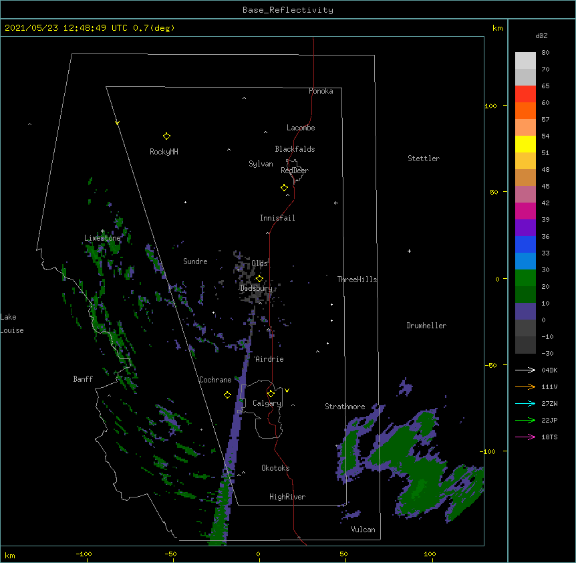Click the Blackfalds label
Screen dimensions: 576x563
coord(295,149)
